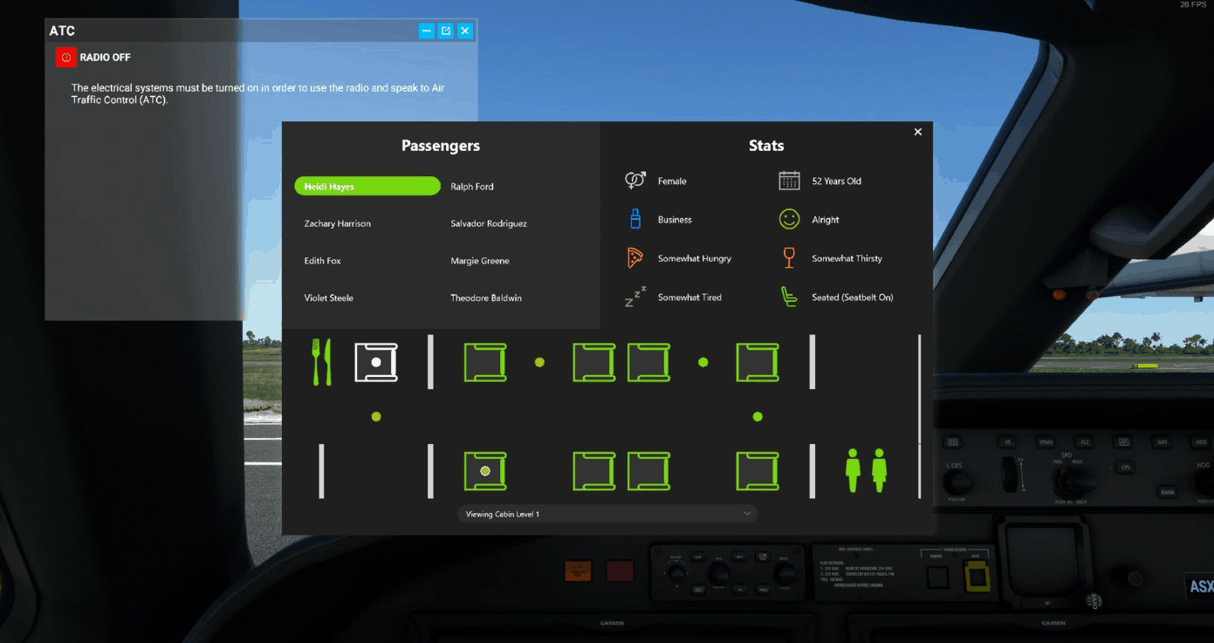Viewport: 1214px width, 643px height.
Task: Select the white occupied seat near the galley
Action: point(376,362)
